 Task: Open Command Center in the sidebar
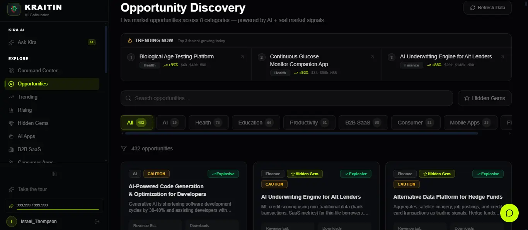(x=52, y=70)
